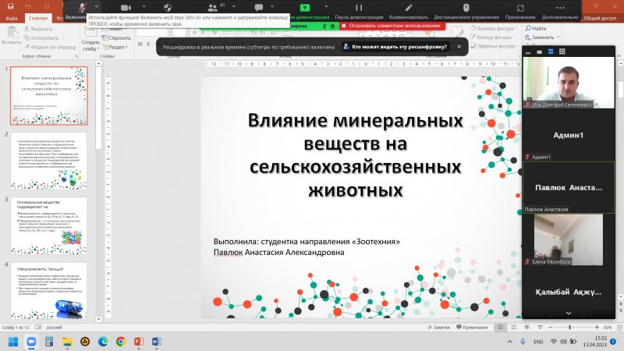Image resolution: width=624 pixels, height=351 pixels.
Task: Click русский language indicator in status bar
Action: coord(54,327)
